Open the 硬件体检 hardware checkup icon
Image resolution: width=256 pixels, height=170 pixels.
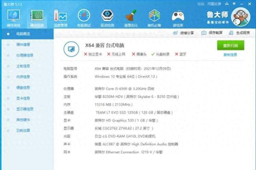click(14, 16)
